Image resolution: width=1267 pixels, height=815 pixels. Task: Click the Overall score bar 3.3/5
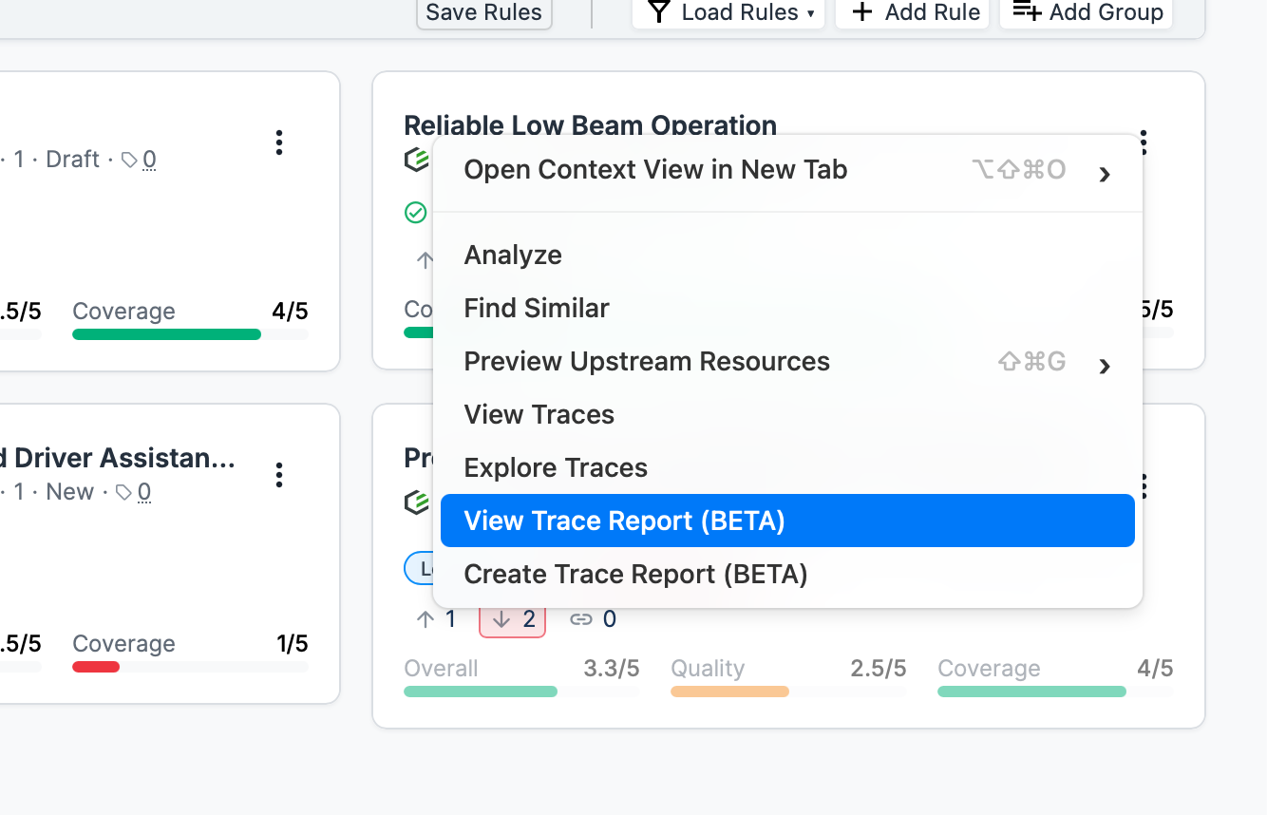(521, 692)
